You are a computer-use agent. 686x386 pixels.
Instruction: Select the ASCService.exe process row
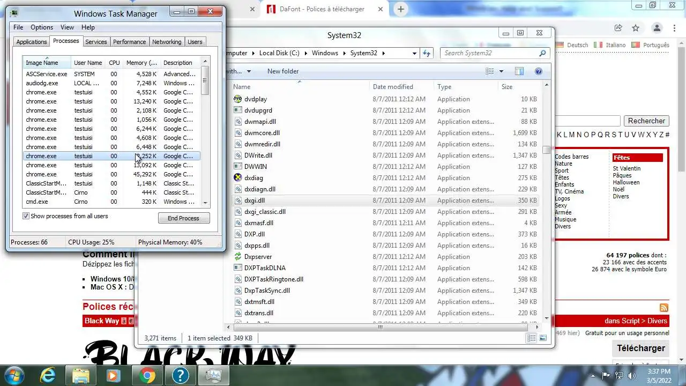tap(111, 74)
